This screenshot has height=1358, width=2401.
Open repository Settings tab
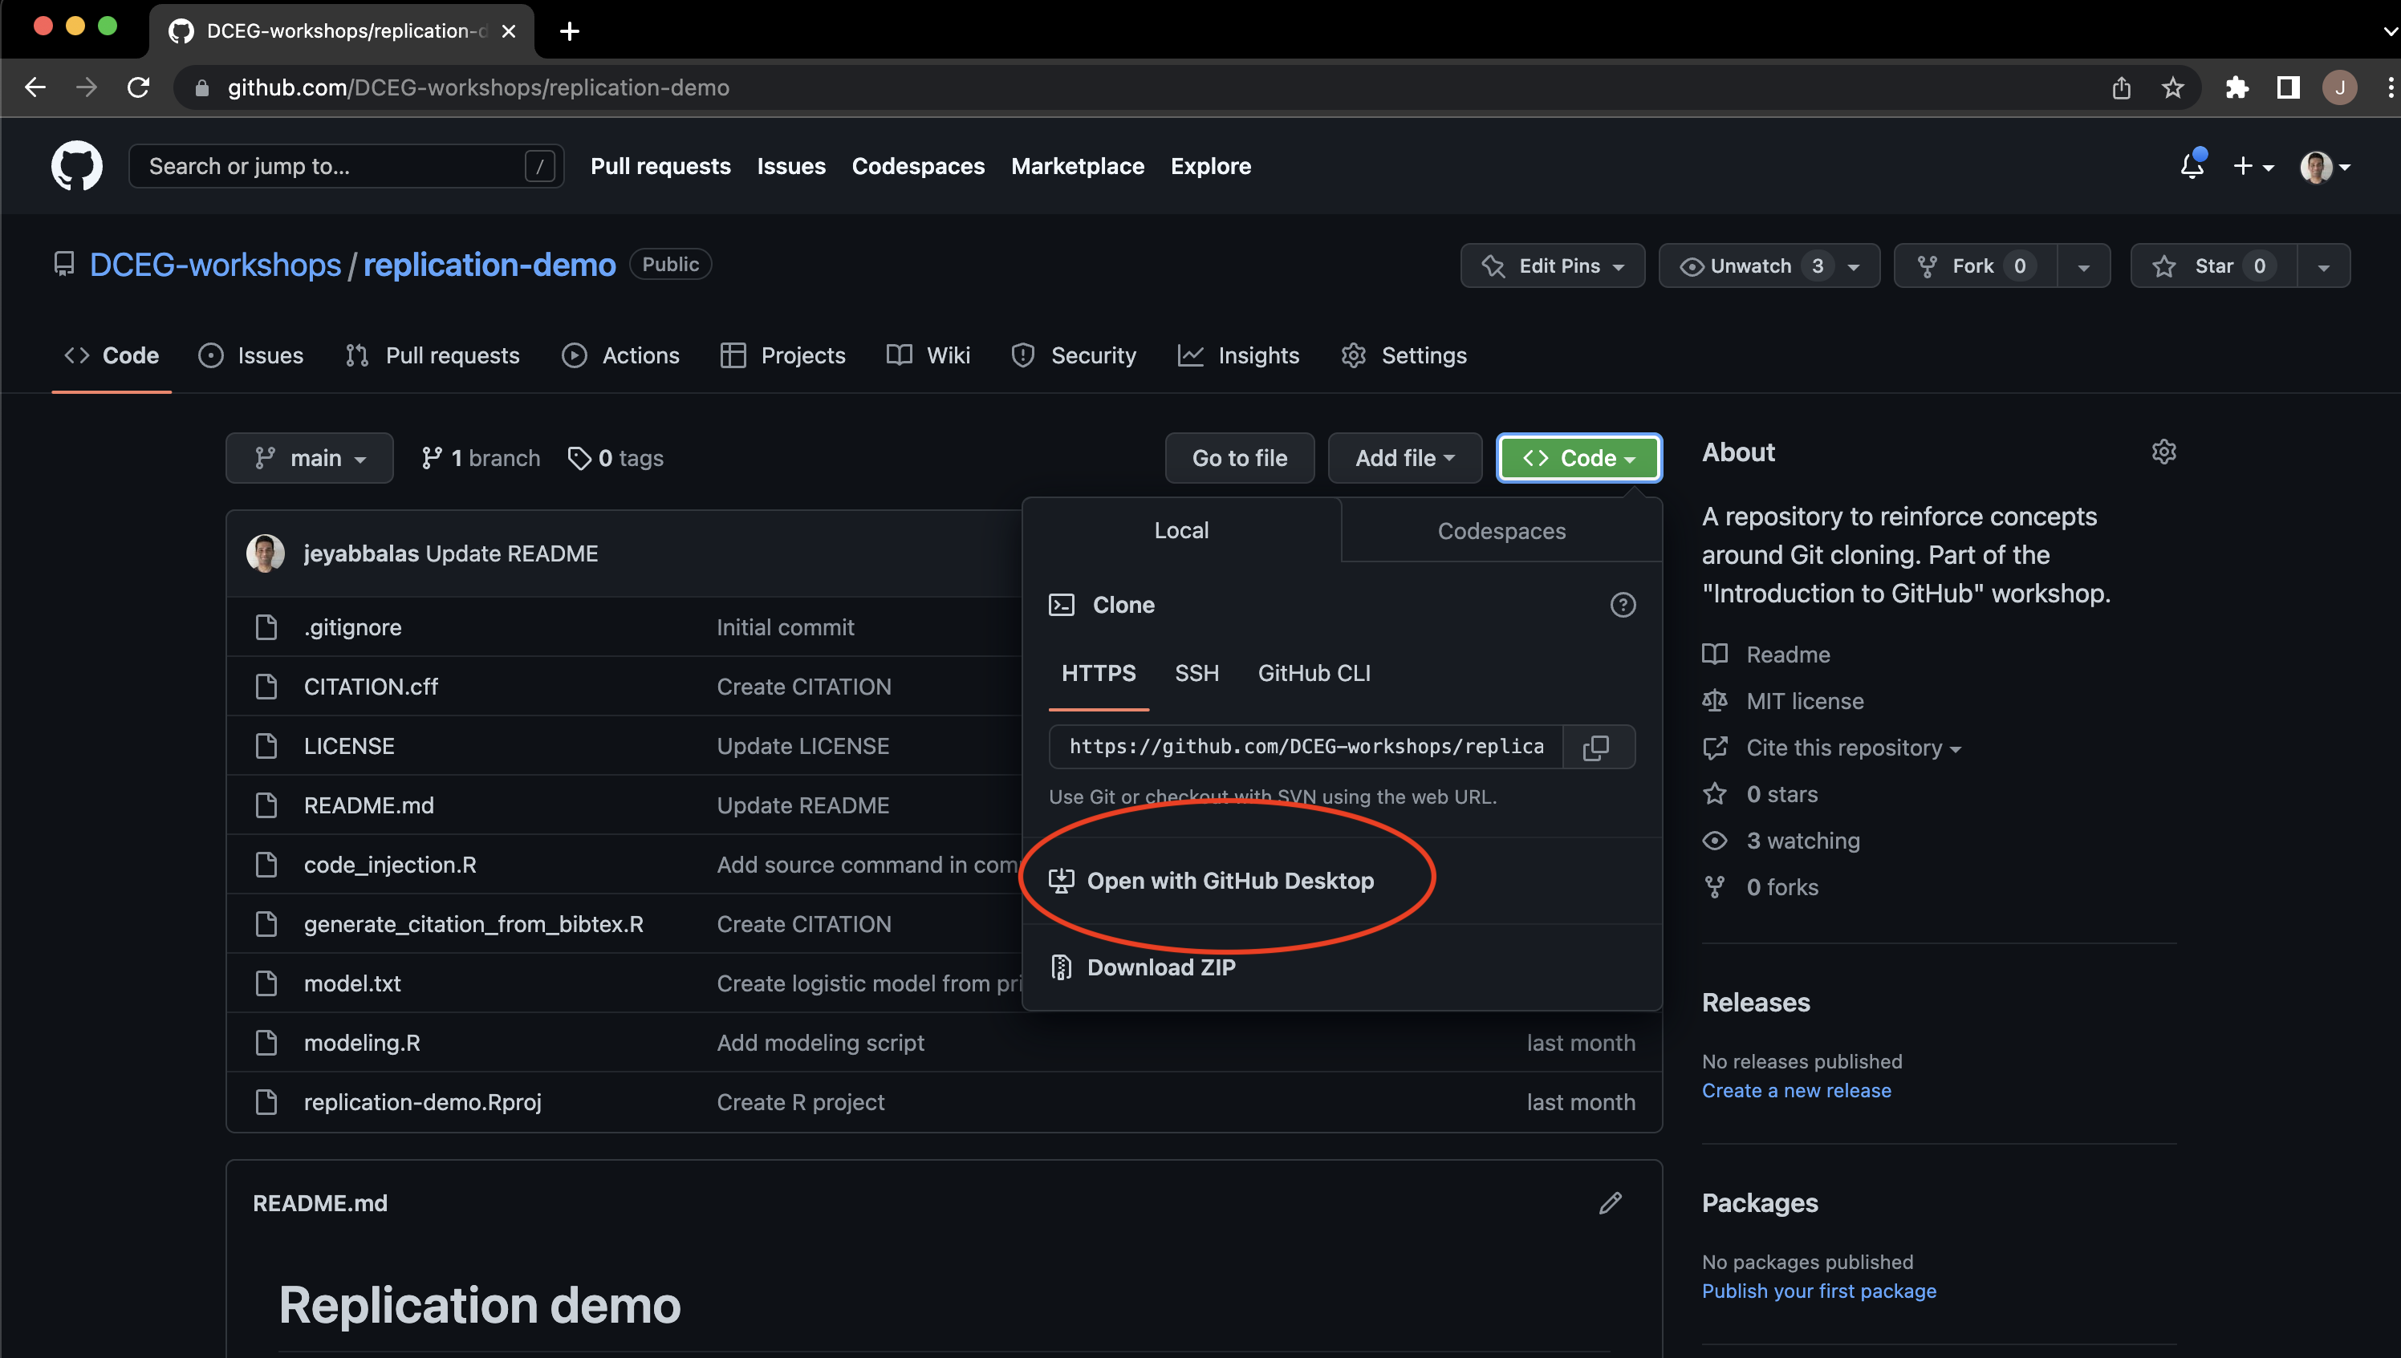(x=1404, y=355)
